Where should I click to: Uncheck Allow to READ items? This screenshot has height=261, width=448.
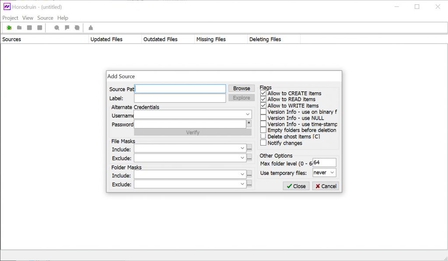pyautogui.click(x=263, y=99)
